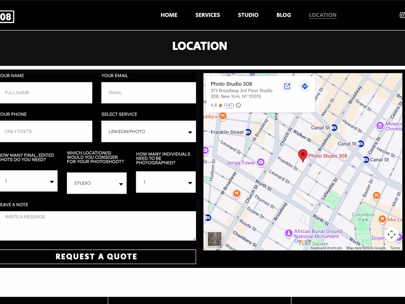Click the info icon beside the rating
Screen dimensions: 405x304
(x=239, y=105)
